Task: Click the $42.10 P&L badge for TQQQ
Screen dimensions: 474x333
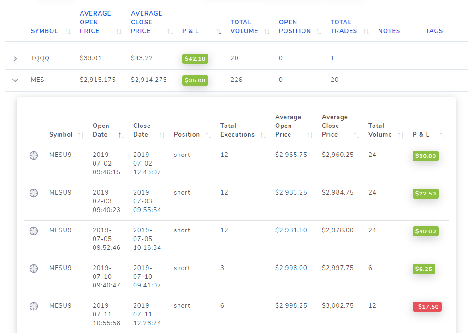Action: point(195,59)
